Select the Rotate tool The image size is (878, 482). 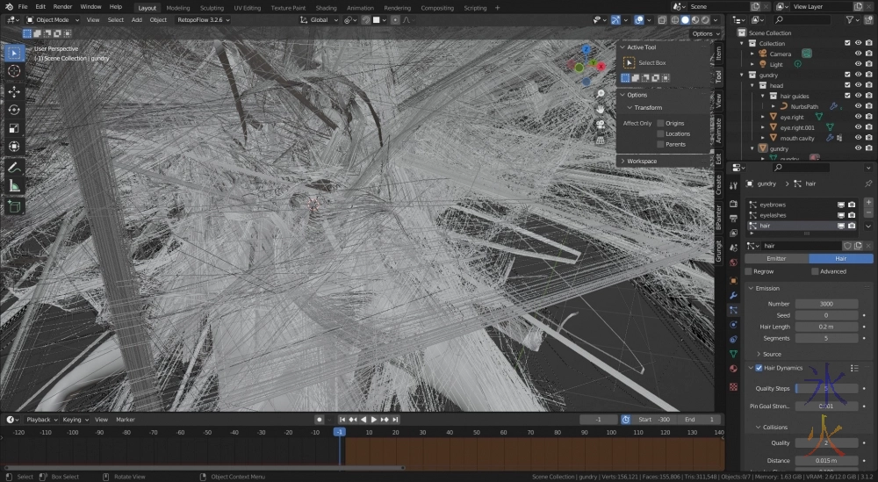click(x=14, y=110)
